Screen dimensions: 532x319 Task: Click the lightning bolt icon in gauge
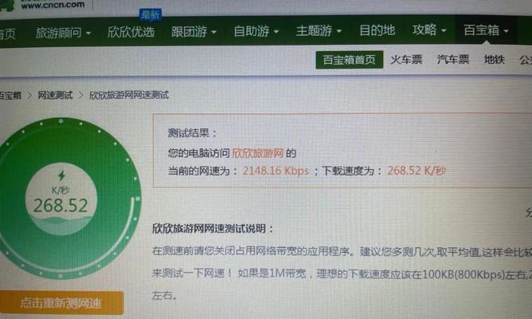61,175
